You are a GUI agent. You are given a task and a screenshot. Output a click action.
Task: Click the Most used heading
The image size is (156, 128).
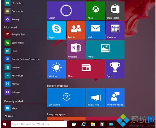pos(11,27)
